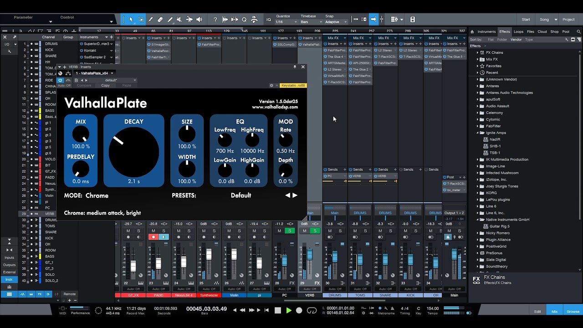Stop playback in the transport bar
This screenshot has height=328, width=583.
[x=278, y=311]
